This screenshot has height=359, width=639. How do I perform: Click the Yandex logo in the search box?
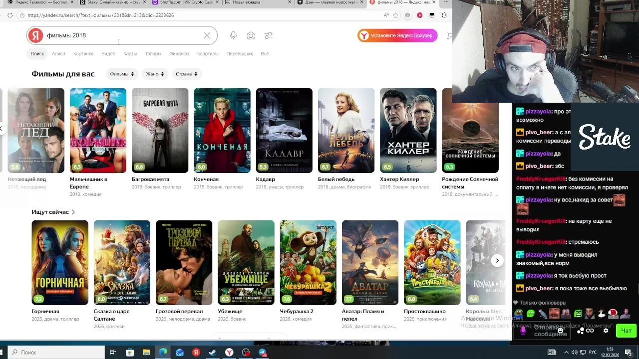[x=35, y=35]
